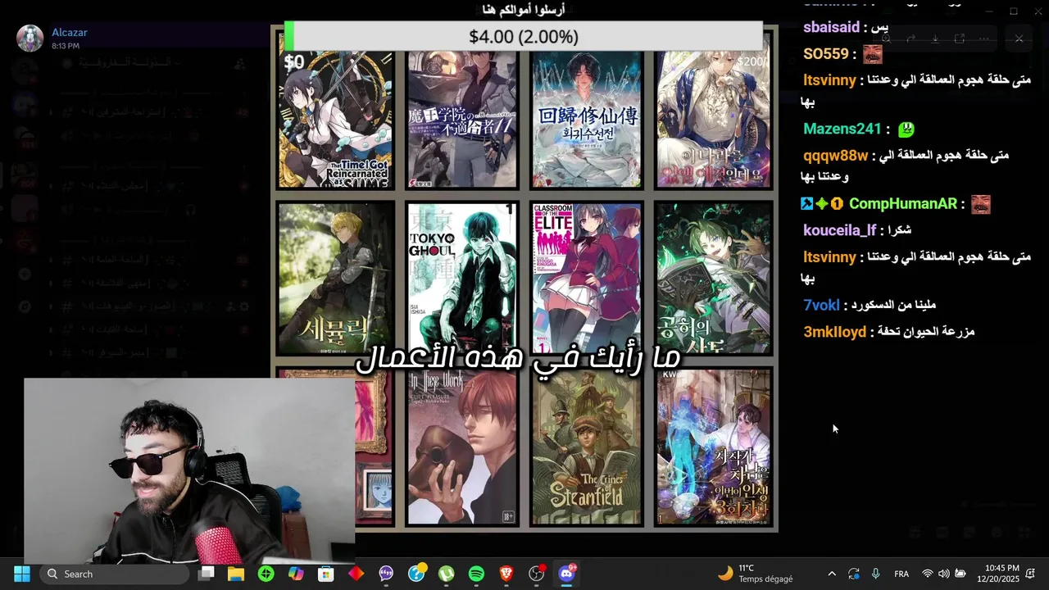Open Wi-Fi network settings in tray
Viewport: 1049px width, 590px height.
click(928, 574)
